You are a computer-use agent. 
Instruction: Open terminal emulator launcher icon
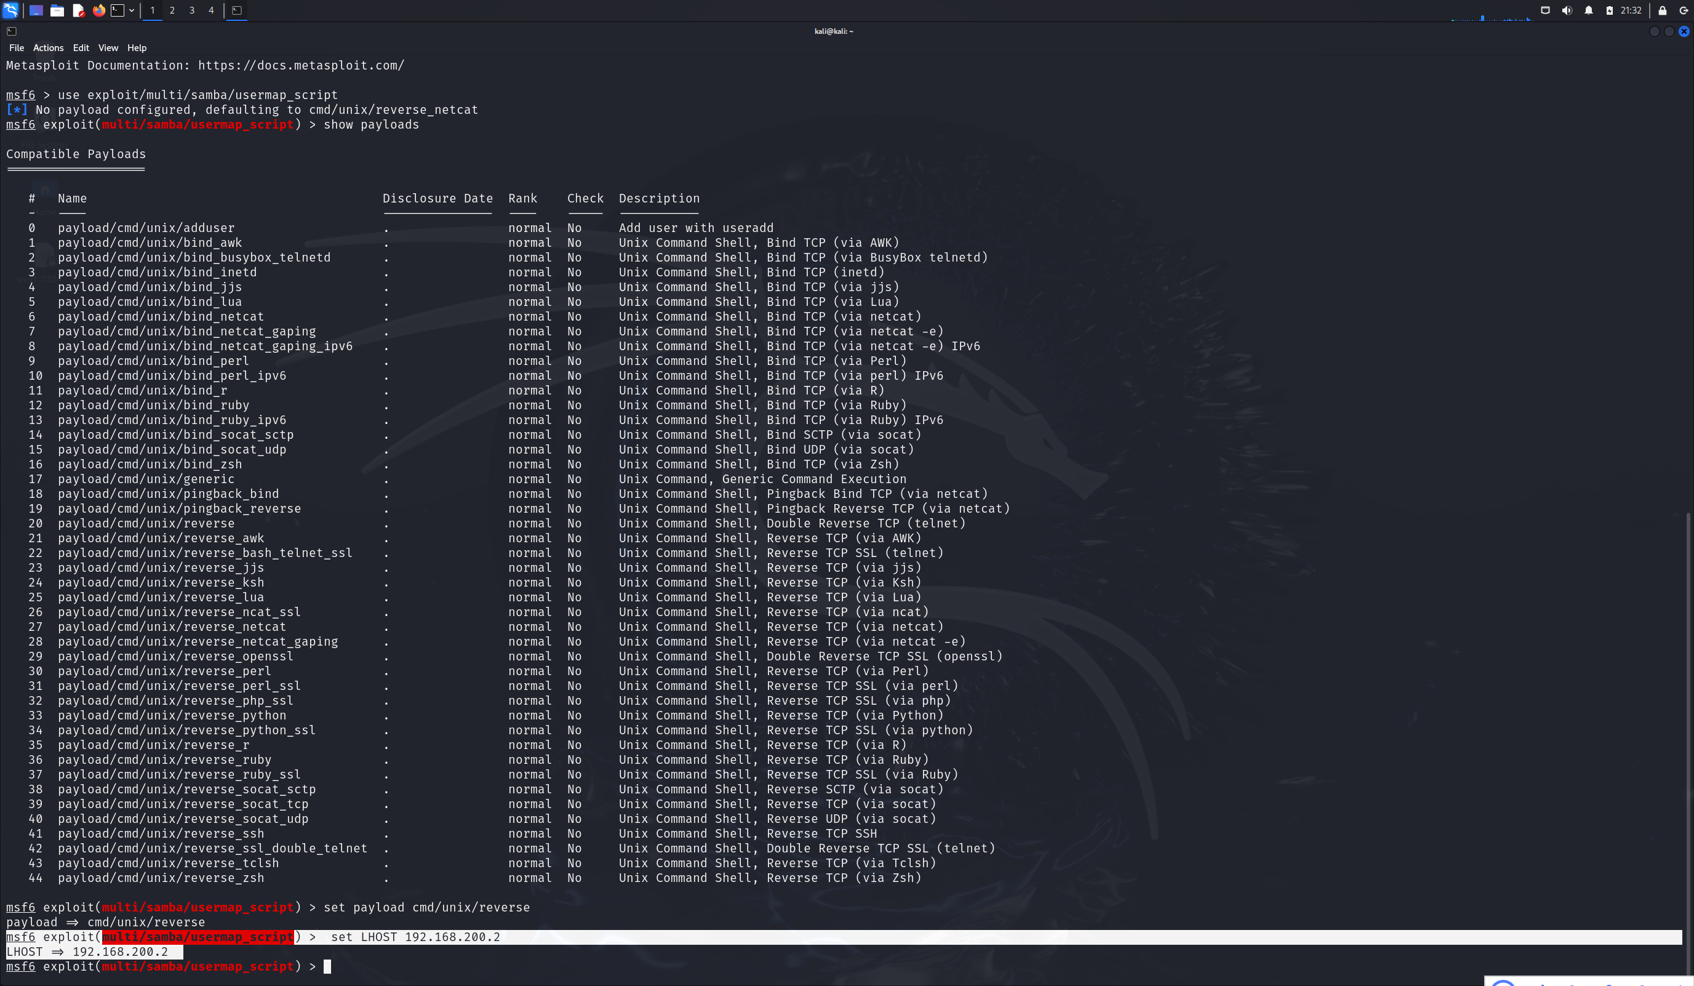(x=118, y=10)
